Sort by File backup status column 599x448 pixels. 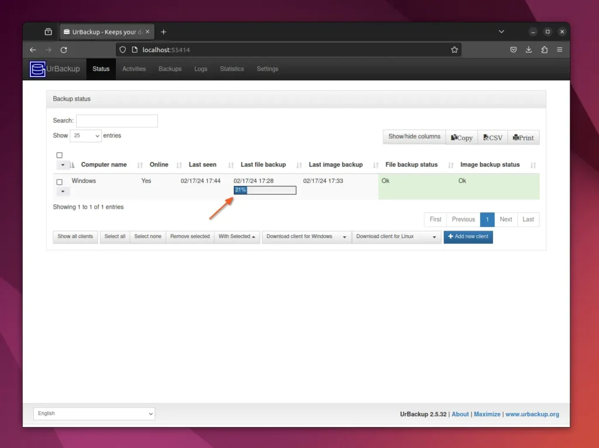[x=411, y=164]
